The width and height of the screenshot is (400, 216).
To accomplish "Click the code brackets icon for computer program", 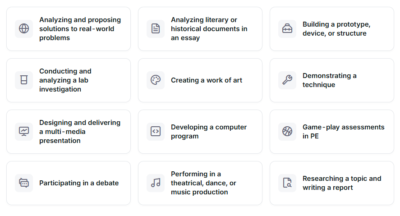I will coord(156,132).
